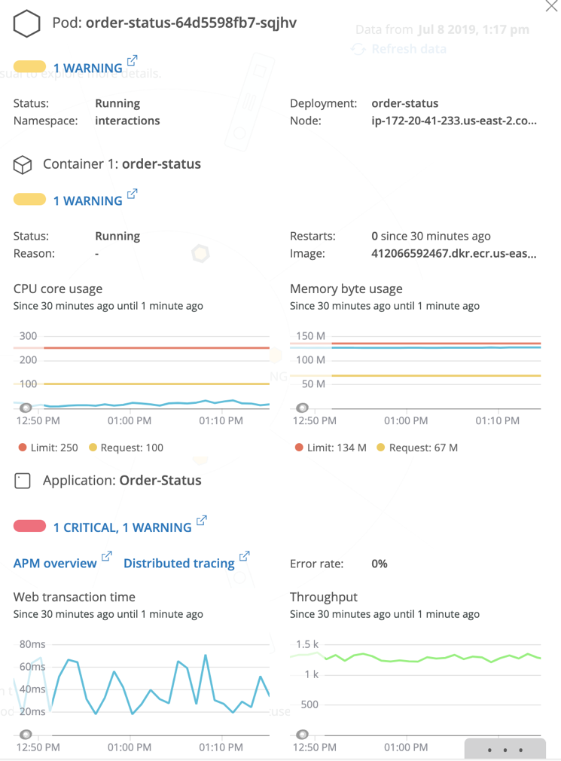The image size is (561, 761).
Task: Open the container 1 WARNING link
Action: (88, 201)
